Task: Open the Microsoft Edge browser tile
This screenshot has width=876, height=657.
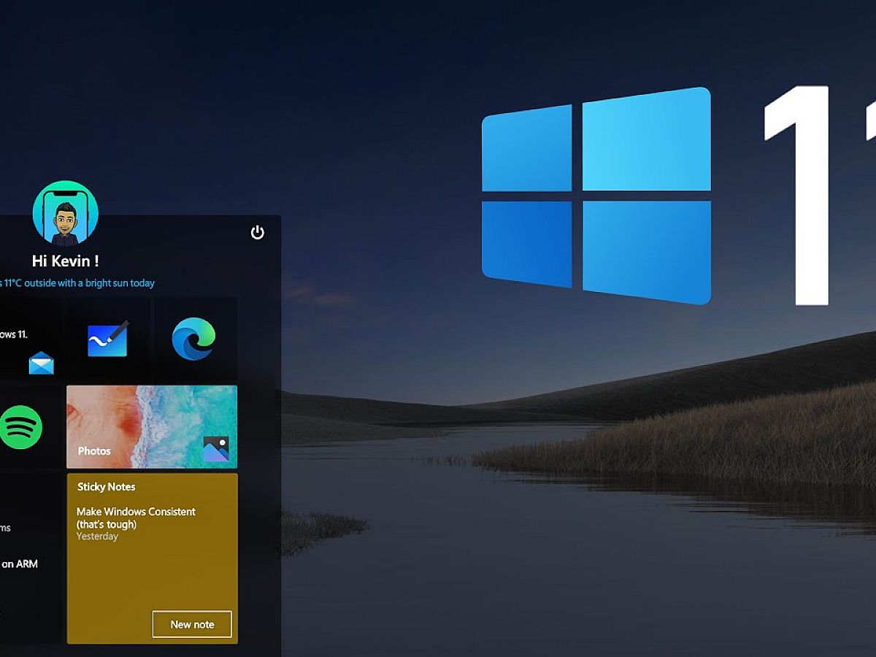Action: point(193,339)
